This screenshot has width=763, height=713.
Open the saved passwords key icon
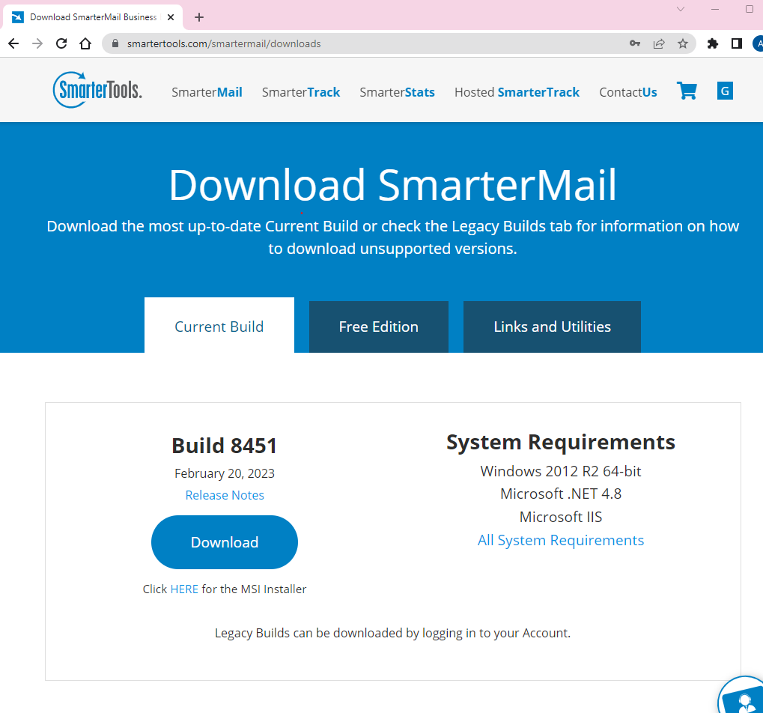click(634, 43)
